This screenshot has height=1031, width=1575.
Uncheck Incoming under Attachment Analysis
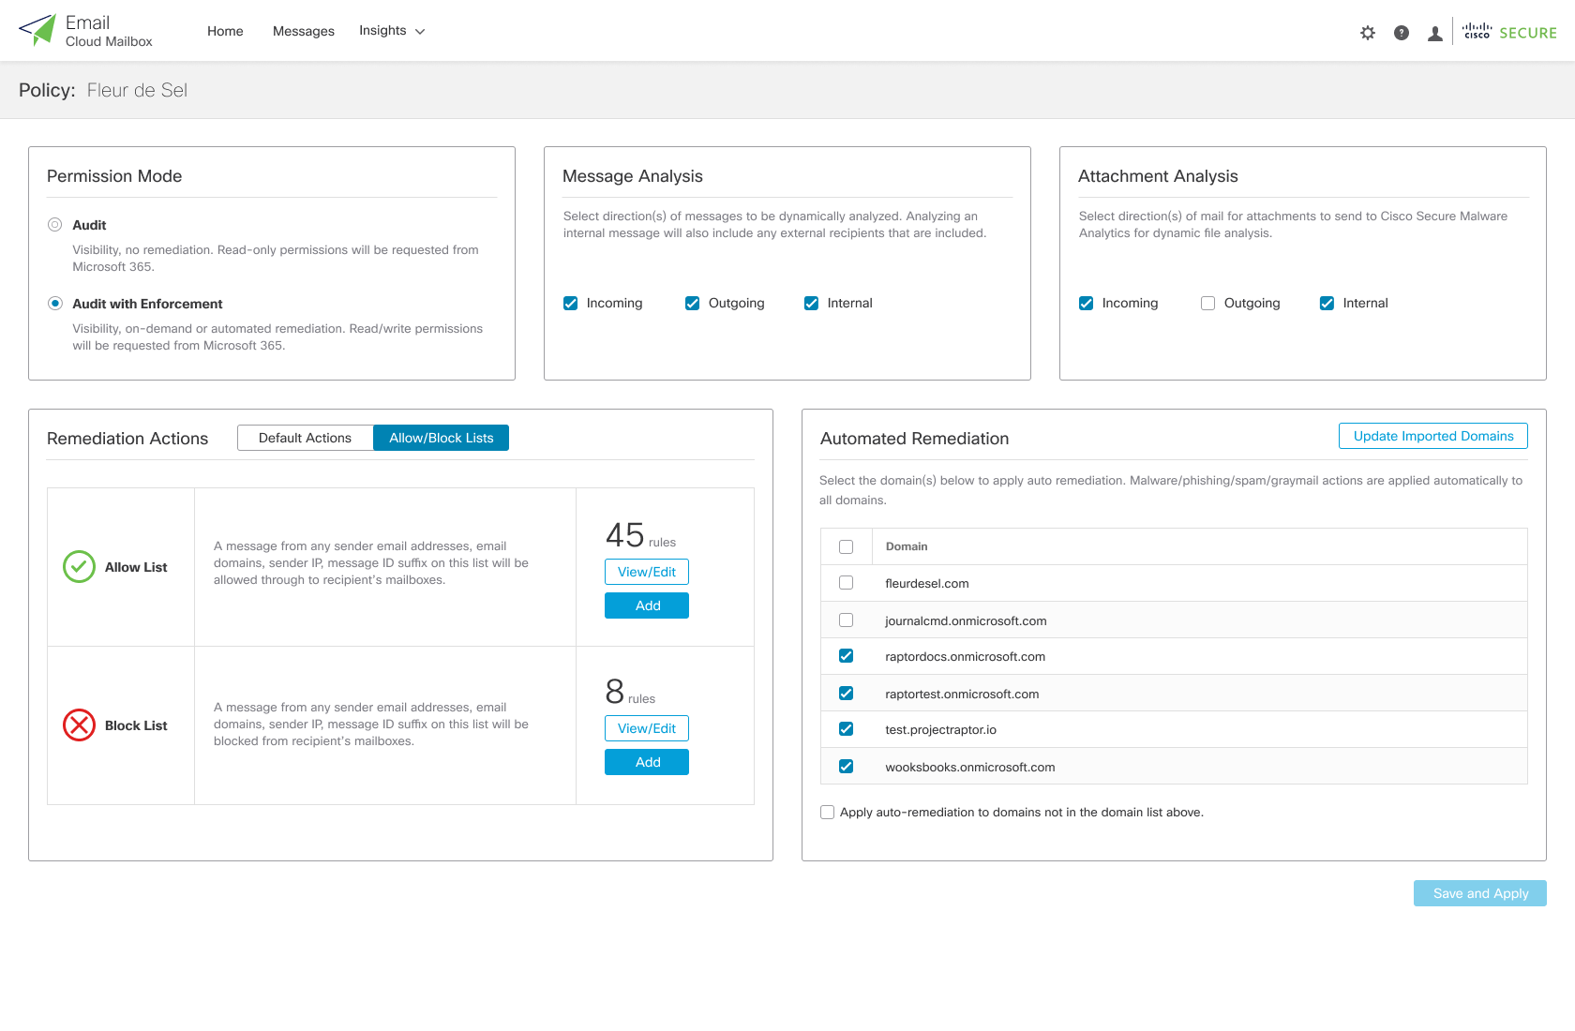coord(1086,303)
